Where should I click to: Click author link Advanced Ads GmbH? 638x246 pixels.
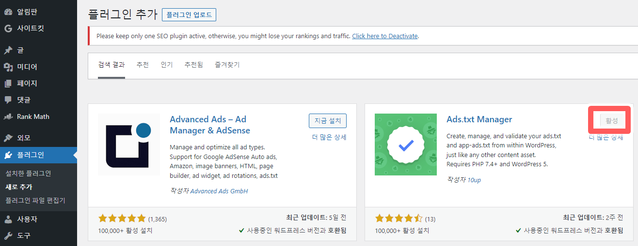pyautogui.click(x=219, y=191)
